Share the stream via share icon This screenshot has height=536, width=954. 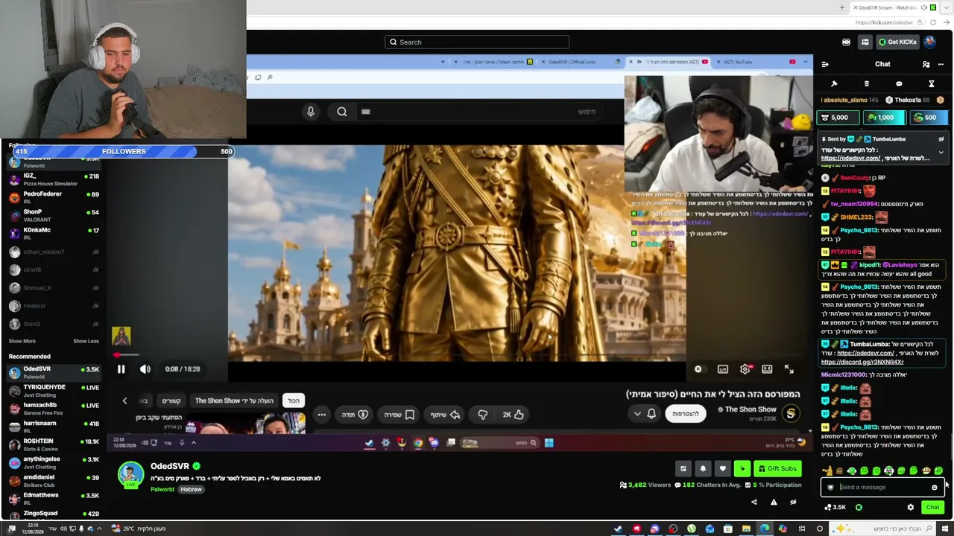754,502
